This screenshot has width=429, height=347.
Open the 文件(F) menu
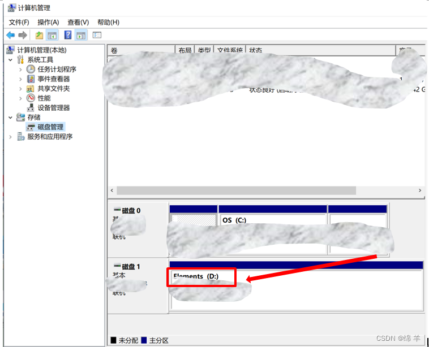click(19, 22)
